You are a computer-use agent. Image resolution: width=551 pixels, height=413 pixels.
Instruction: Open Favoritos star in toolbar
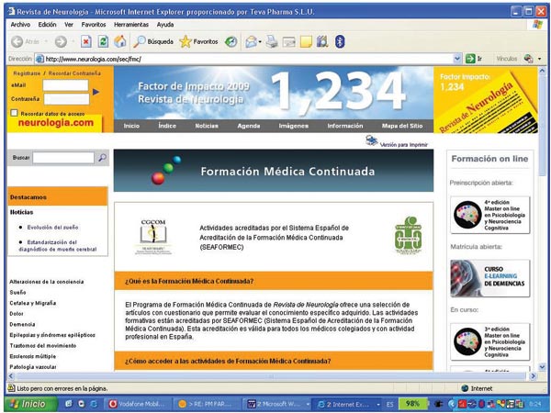click(x=186, y=42)
